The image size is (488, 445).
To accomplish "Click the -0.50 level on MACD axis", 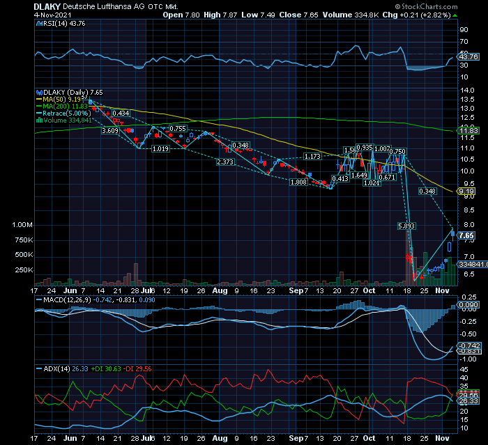I will (x=468, y=334).
